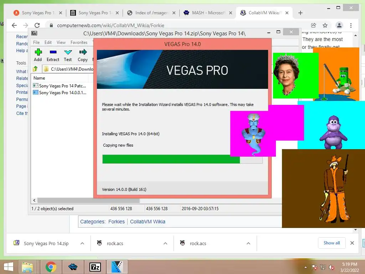This screenshot has height=274, width=365.
Task: Bookmark this page with the star icon
Action: [x=325, y=25]
